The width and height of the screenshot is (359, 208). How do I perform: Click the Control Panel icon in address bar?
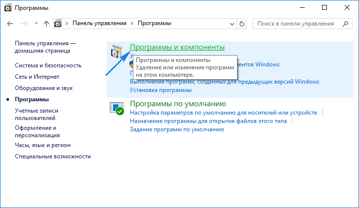58,24
